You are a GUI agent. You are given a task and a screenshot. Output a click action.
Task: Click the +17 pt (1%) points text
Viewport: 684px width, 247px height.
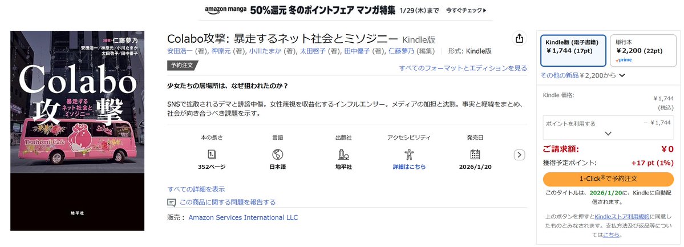coord(653,163)
